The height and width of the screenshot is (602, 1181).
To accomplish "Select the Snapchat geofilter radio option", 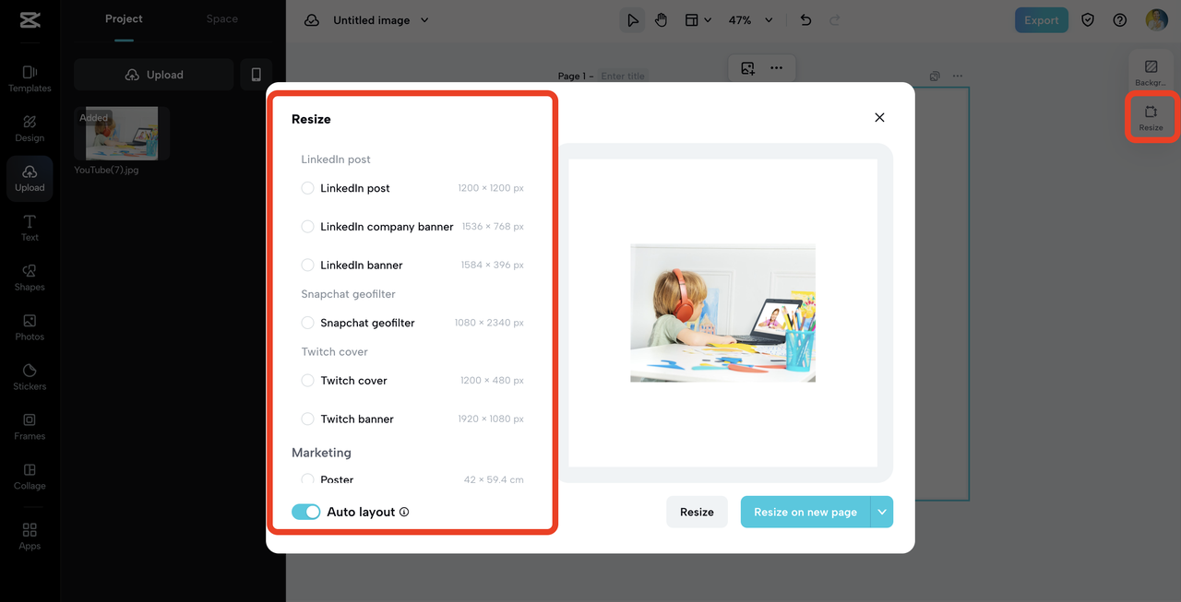I will pyautogui.click(x=308, y=323).
